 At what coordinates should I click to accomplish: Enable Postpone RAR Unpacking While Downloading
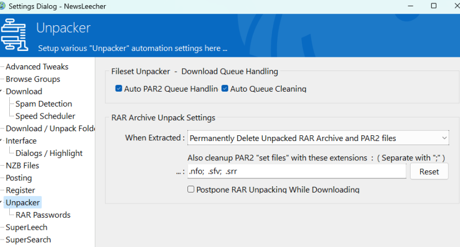[191, 190]
